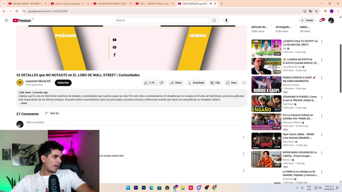Click the page vertical scrollbar
This screenshot has height=192, width=342.
click(x=340, y=69)
